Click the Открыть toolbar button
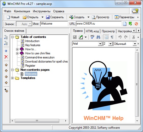This screenshot has height=132, width=143. click(x=31, y=17)
